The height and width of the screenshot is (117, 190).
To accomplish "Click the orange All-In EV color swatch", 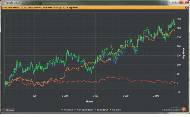I will pyautogui.click(x=110, y=110).
